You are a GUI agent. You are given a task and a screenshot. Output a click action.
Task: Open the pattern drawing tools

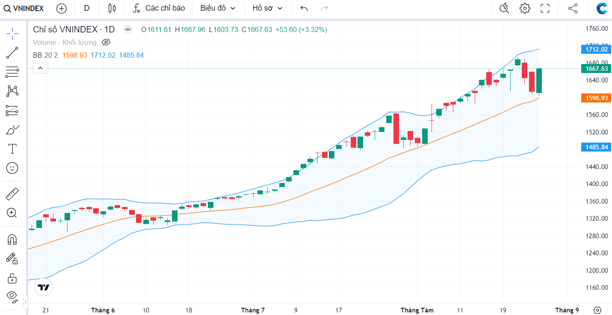(12, 91)
